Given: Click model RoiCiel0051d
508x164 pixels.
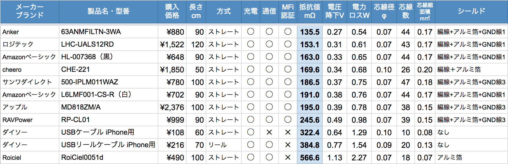Looking at the screenshot, I should (82, 157).
